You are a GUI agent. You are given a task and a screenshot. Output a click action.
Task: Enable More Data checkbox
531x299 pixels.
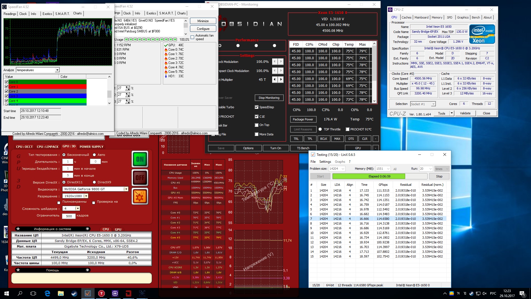click(x=257, y=134)
